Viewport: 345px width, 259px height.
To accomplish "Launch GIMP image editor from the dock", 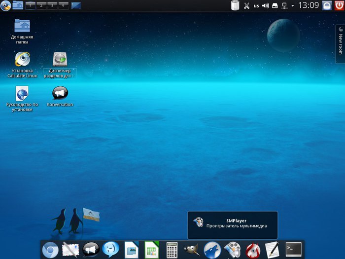I will click(x=191, y=250).
